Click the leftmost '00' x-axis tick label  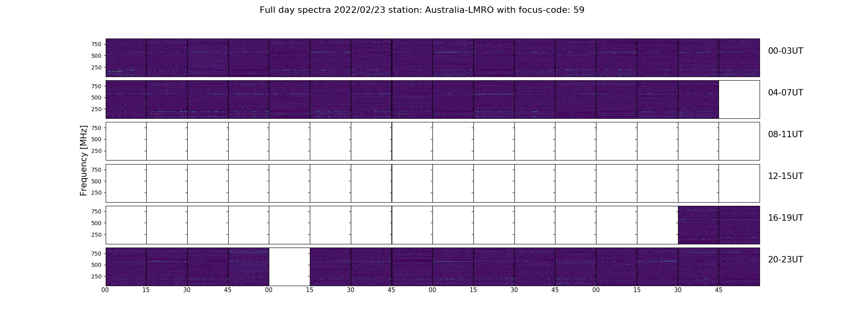click(105, 291)
